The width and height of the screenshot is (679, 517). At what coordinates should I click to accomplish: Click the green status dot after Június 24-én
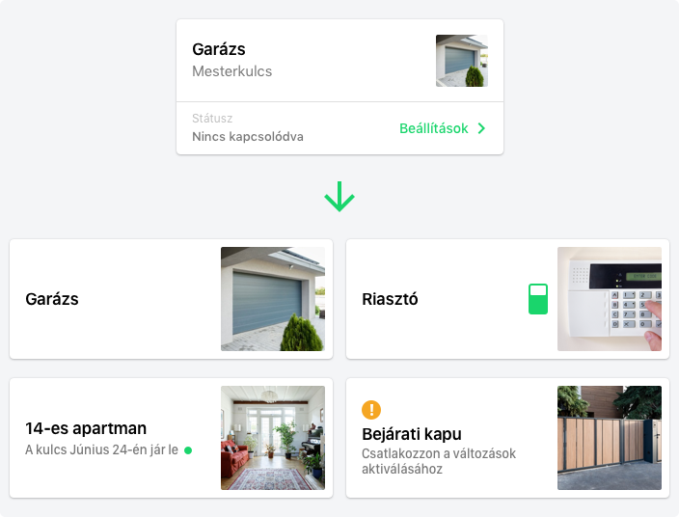pyautogui.click(x=188, y=450)
